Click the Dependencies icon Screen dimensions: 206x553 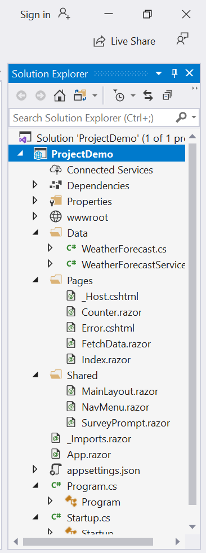click(56, 185)
